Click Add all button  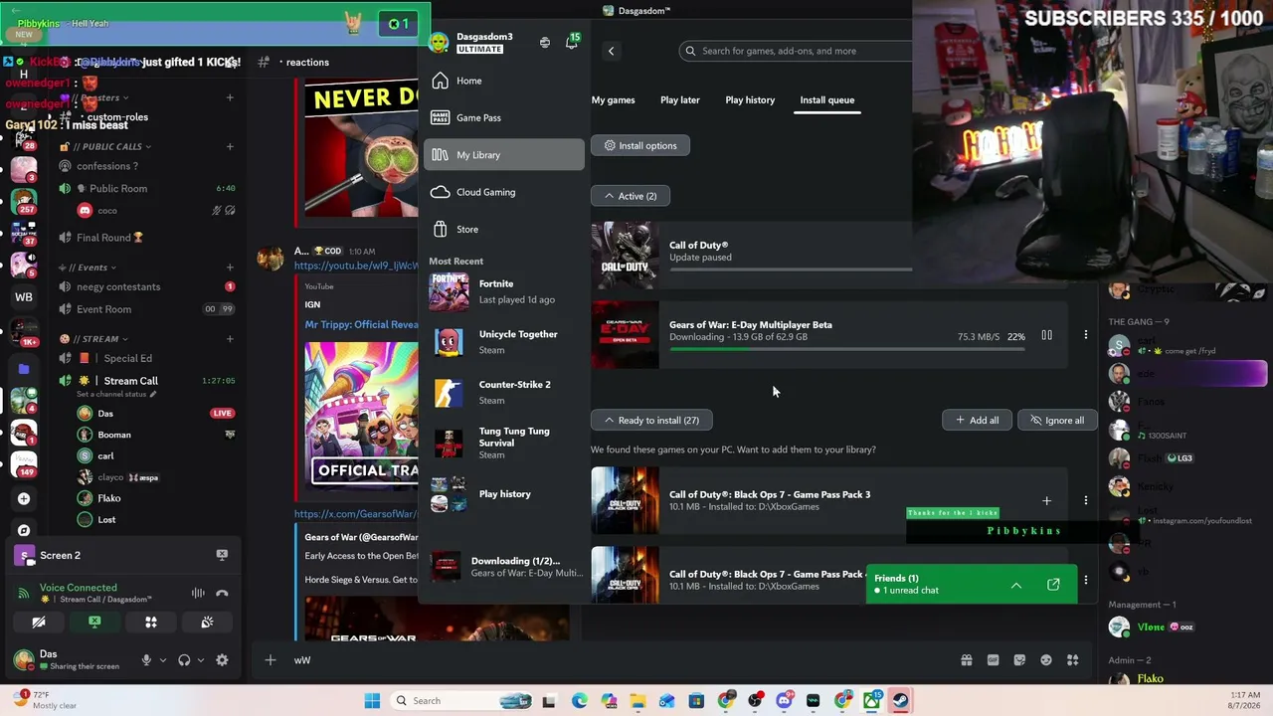coord(978,420)
